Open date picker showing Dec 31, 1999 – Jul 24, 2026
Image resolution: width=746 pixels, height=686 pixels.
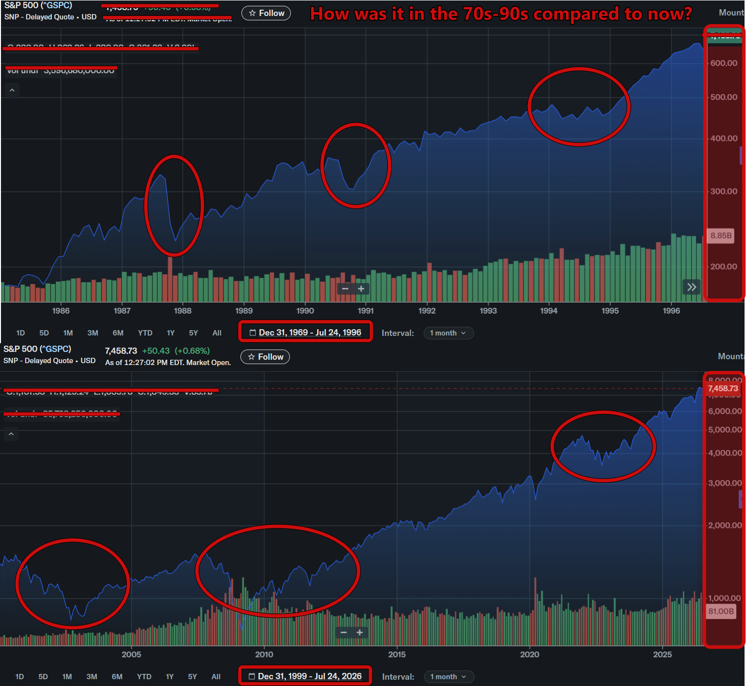point(305,676)
